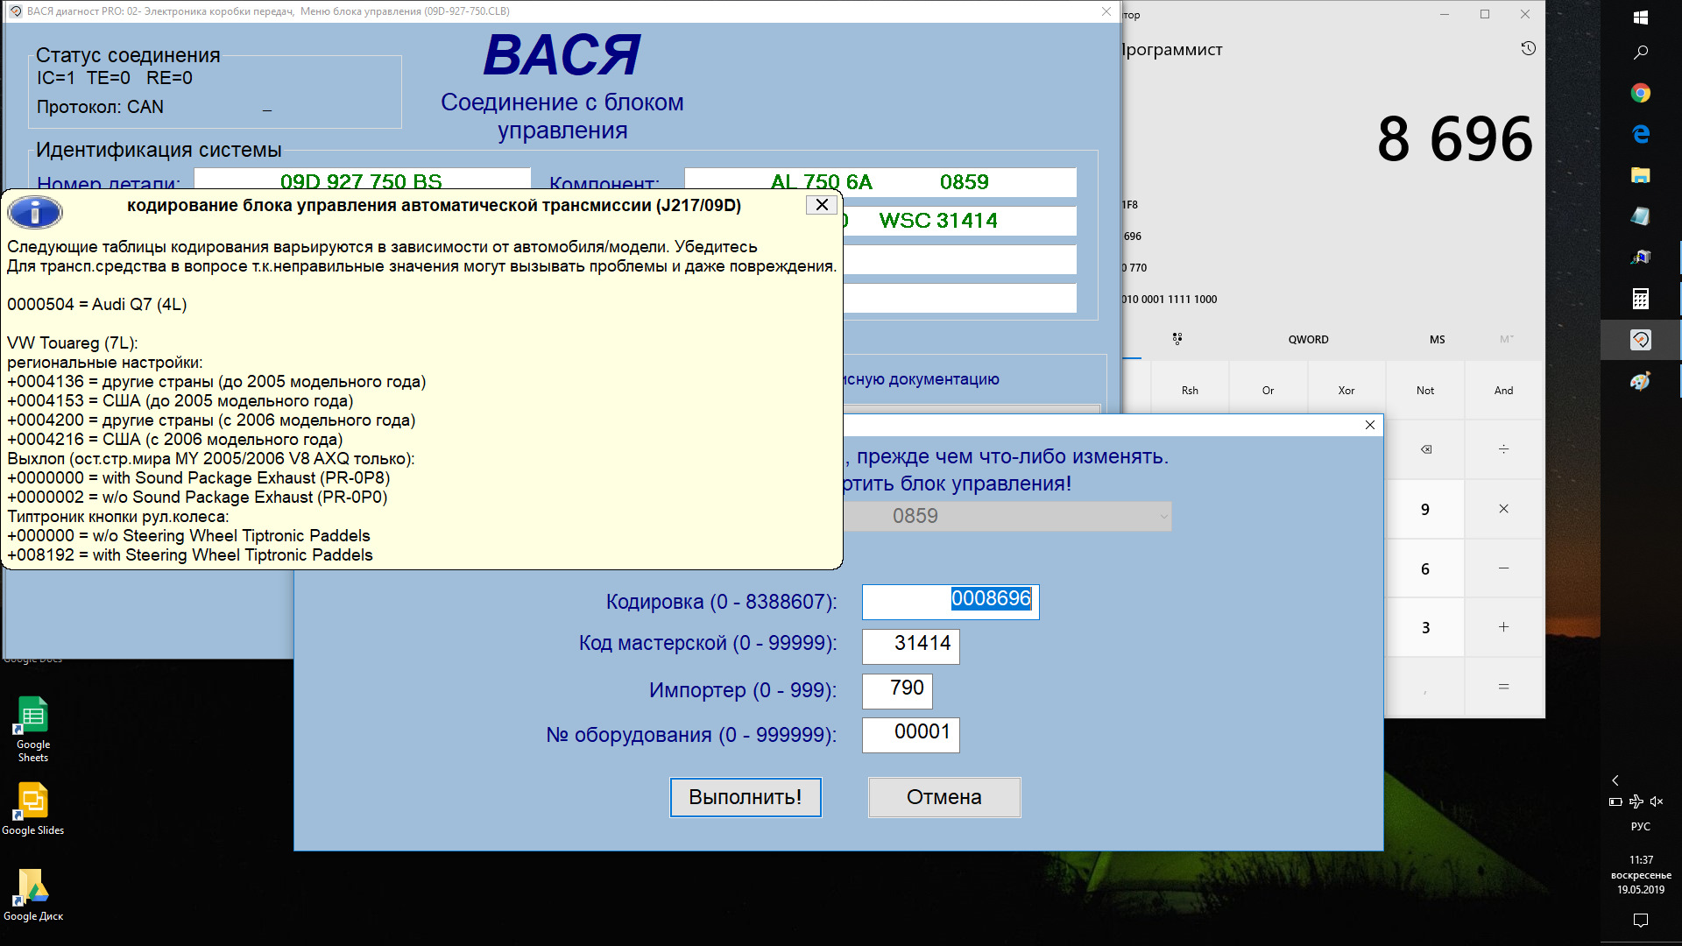Click the calculator divide key
Screen dimensions: 1682x946
click(x=1504, y=449)
